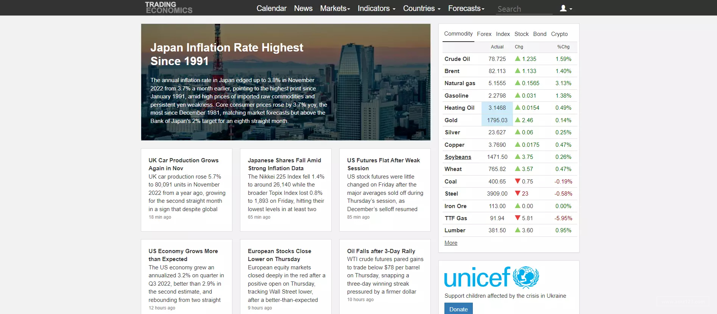The width and height of the screenshot is (717, 314).
Task: Click the red down arrow for Coal
Action: tap(517, 181)
